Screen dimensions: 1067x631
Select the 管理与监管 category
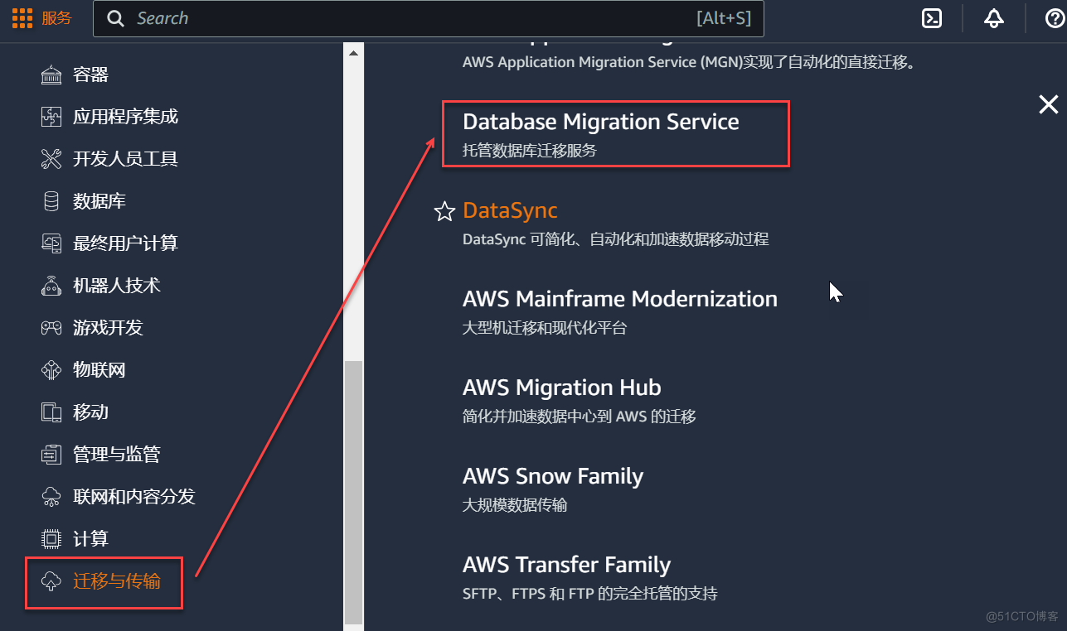117,455
